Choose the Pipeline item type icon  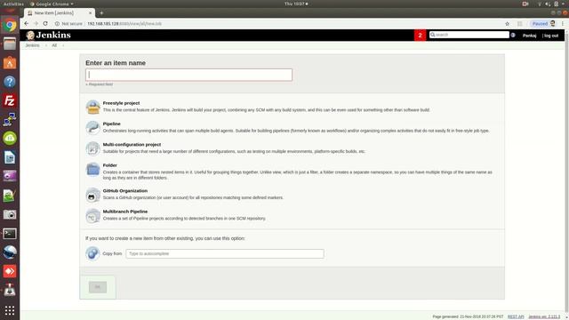click(x=92, y=128)
